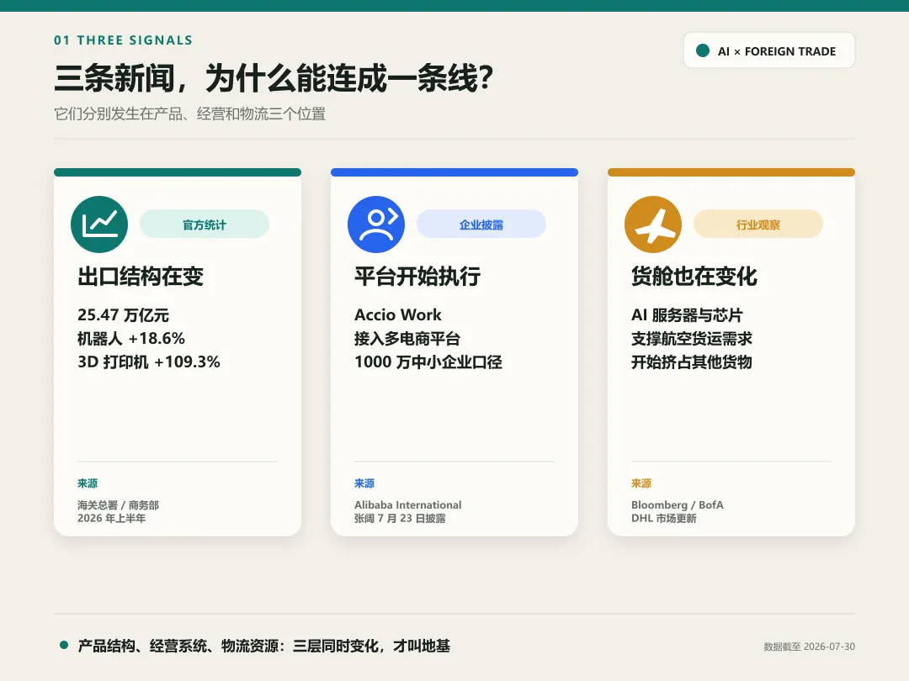909x681 pixels.
Task: Click the 张阔 7 月 23 日披露 text
Action: 400,518
